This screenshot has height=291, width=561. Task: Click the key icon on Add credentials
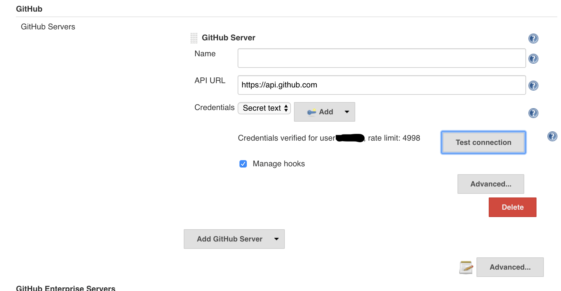tap(311, 112)
